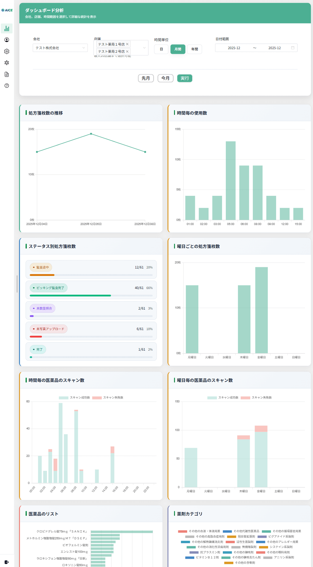Screen dimensions: 313x567
Task: Click the snowflake-shaped sidebar icon
Action: [x=7, y=63]
